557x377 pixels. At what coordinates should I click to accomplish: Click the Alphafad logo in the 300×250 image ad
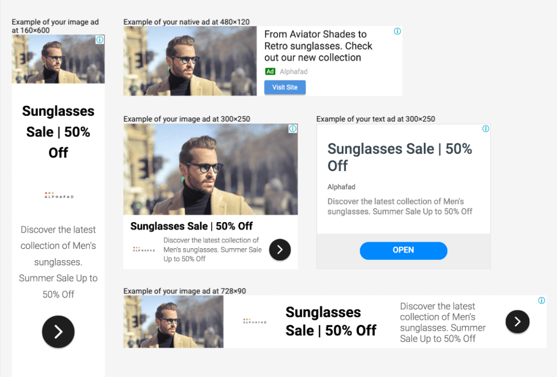tap(144, 249)
